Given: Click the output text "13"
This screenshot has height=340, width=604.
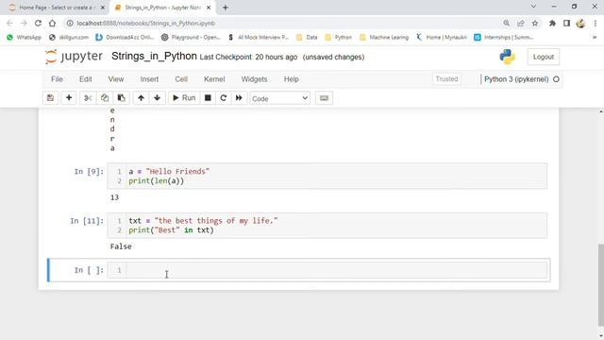Looking at the screenshot, I should pos(114,197).
